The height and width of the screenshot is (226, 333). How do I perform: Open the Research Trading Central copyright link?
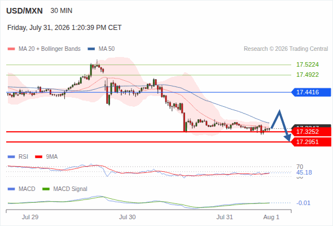286,49
